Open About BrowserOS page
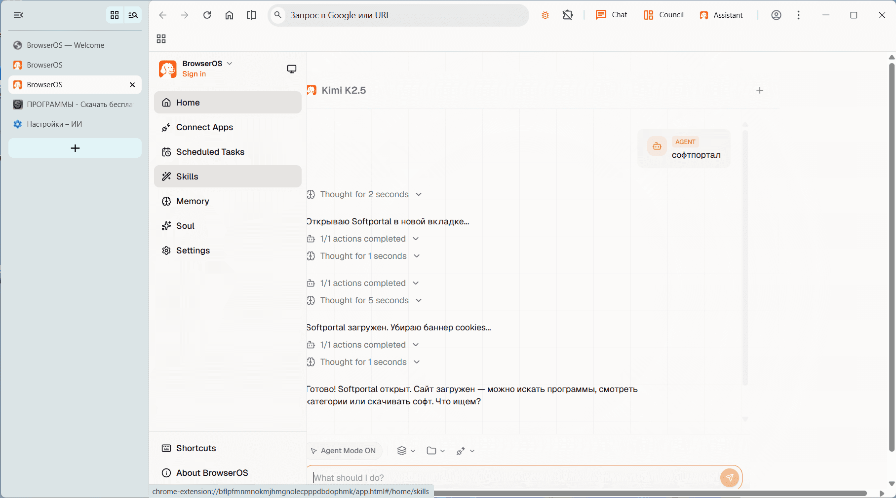The width and height of the screenshot is (896, 498). (x=228, y=473)
